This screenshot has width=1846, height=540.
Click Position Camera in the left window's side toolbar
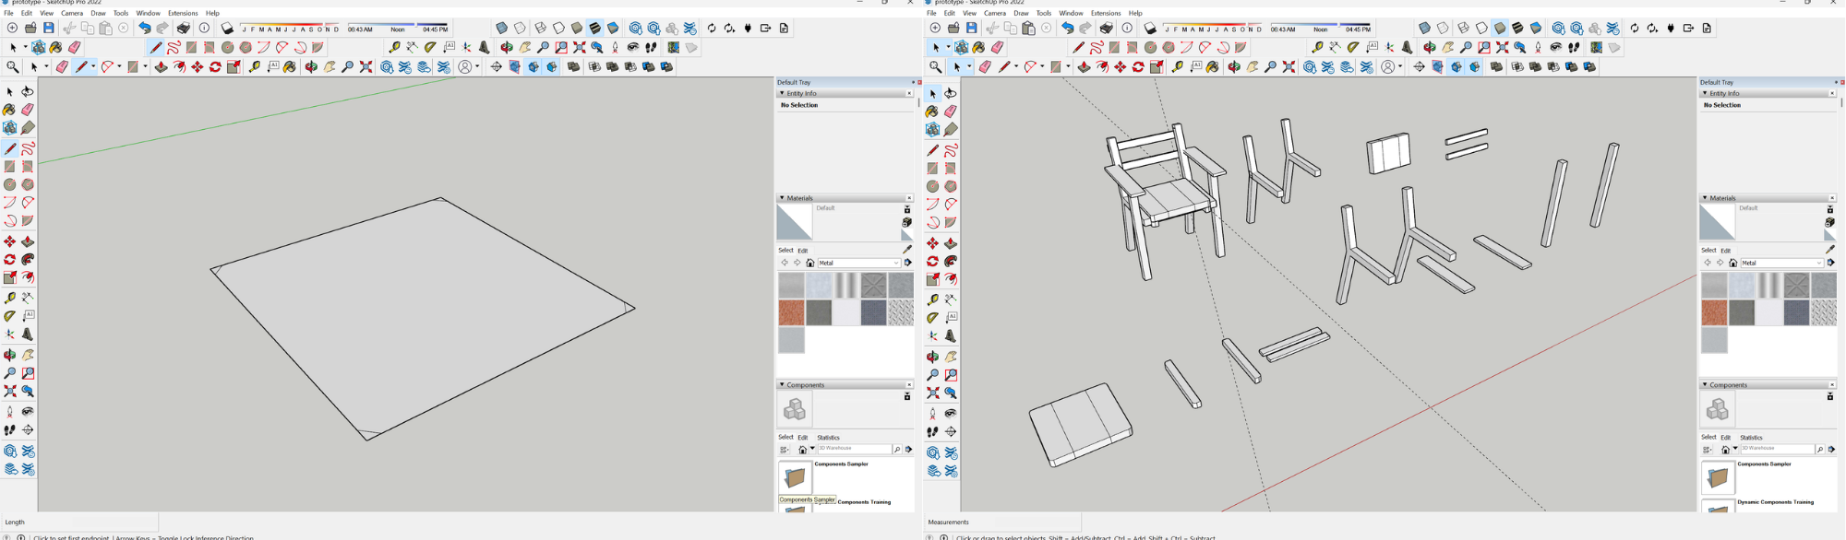tap(10, 411)
